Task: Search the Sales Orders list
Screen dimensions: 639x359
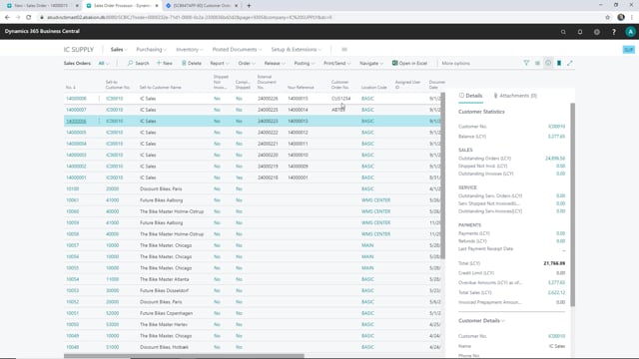Action: click(x=138, y=63)
